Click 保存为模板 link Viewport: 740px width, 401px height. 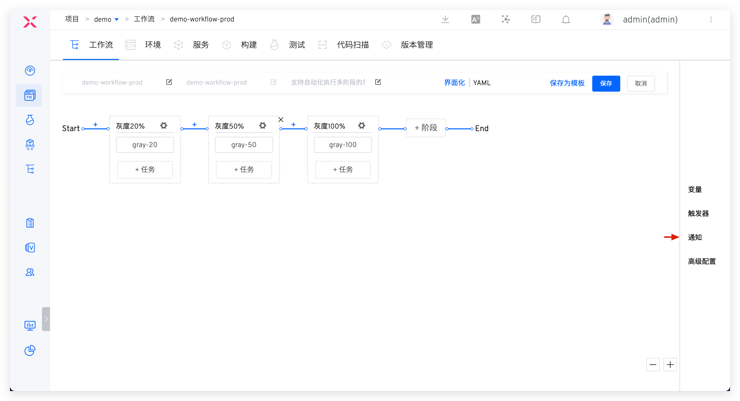click(x=567, y=83)
